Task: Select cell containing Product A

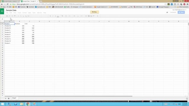Action: [9, 26]
